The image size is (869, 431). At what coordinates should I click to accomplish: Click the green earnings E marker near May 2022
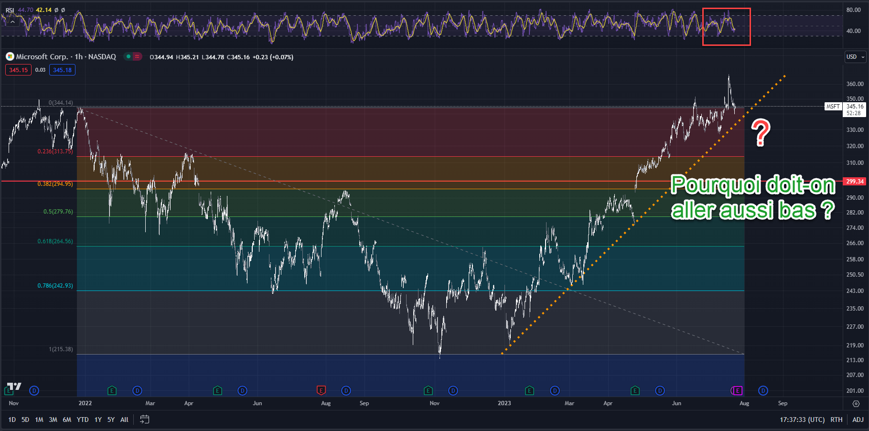point(217,390)
